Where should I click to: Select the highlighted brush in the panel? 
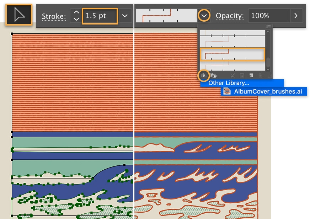(x=233, y=54)
